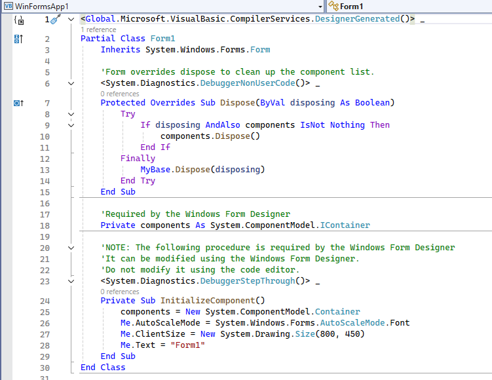Open '0 references' above InitializeComponent
The width and height of the screenshot is (492, 380).
pos(119,292)
